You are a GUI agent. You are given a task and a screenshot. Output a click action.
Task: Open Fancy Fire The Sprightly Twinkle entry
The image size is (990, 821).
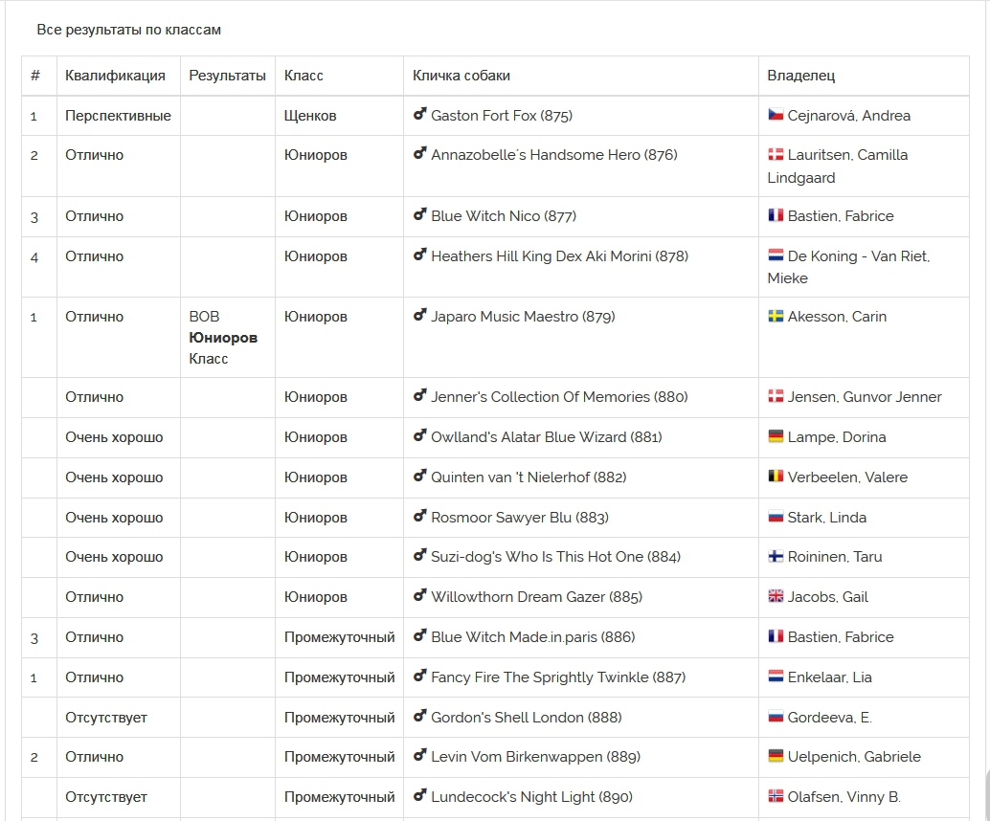coord(558,677)
